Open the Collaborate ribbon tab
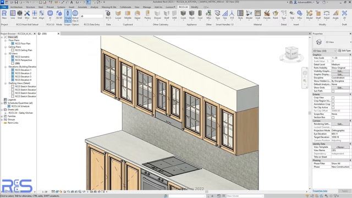The width and height of the screenshot is (352, 198). [x=125, y=7]
